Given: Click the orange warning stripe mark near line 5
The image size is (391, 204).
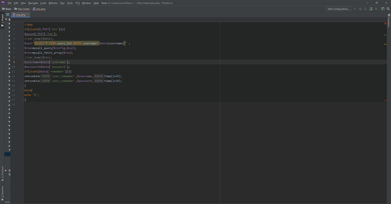Looking at the screenshot, I should [x=385, y=44].
